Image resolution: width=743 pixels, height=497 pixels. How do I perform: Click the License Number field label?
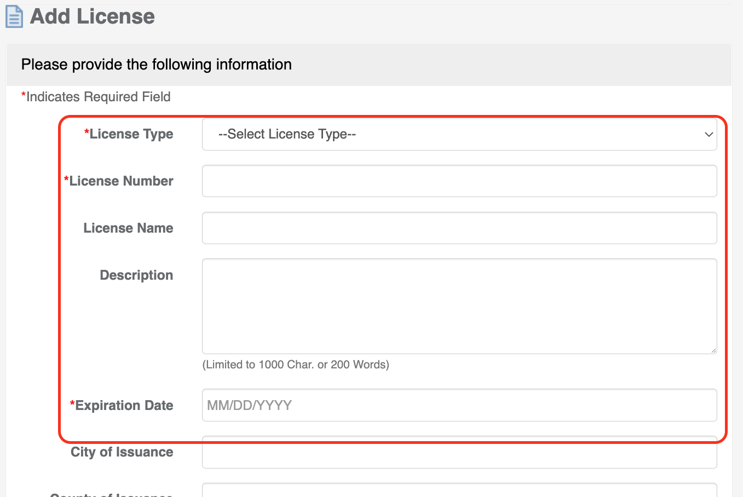(121, 181)
